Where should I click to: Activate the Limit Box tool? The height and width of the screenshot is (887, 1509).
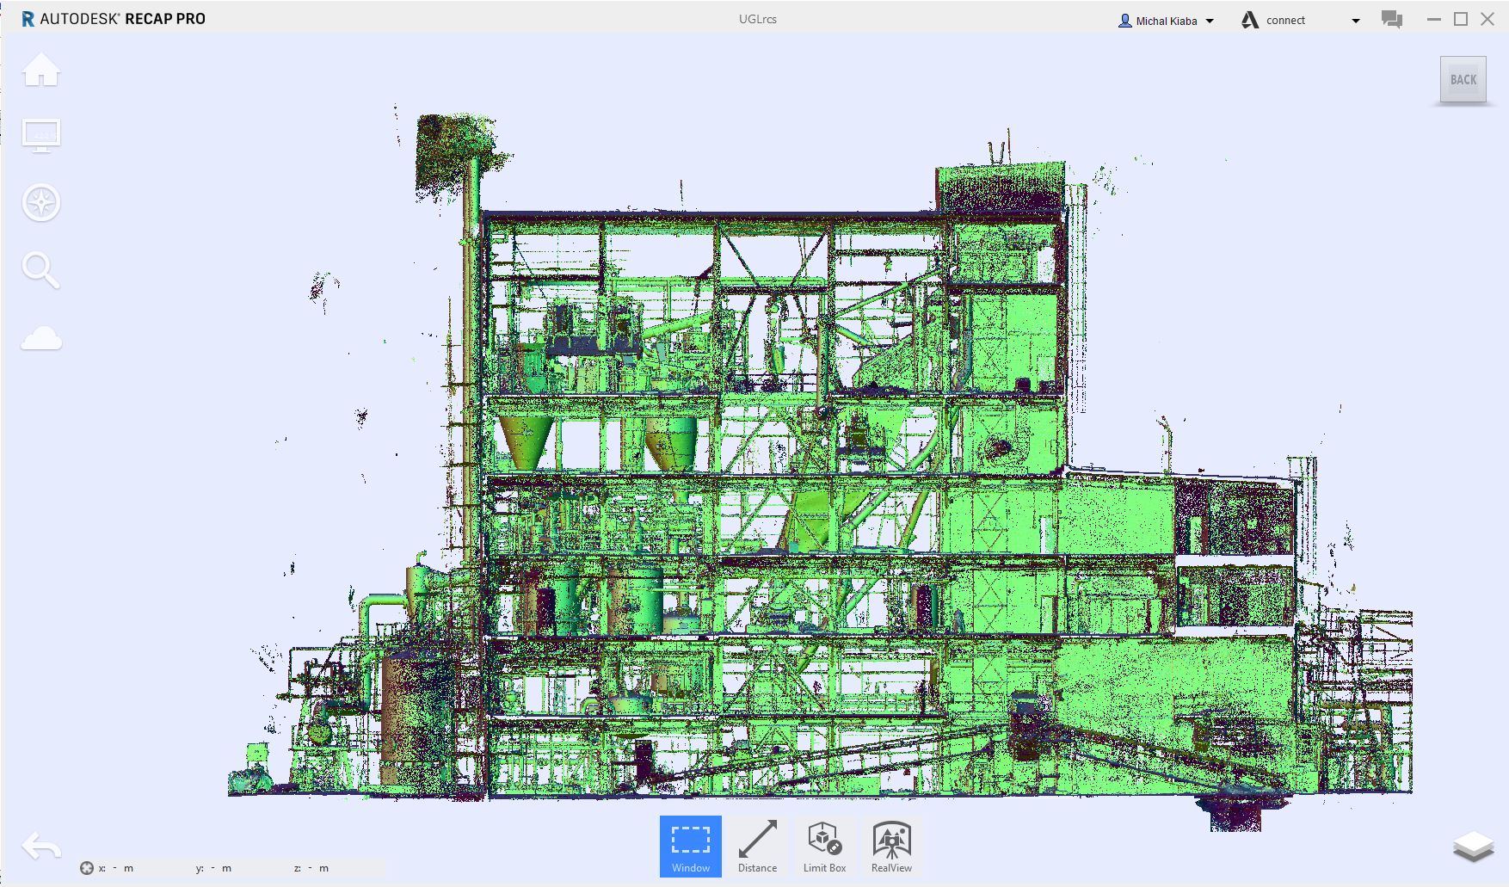tap(824, 847)
